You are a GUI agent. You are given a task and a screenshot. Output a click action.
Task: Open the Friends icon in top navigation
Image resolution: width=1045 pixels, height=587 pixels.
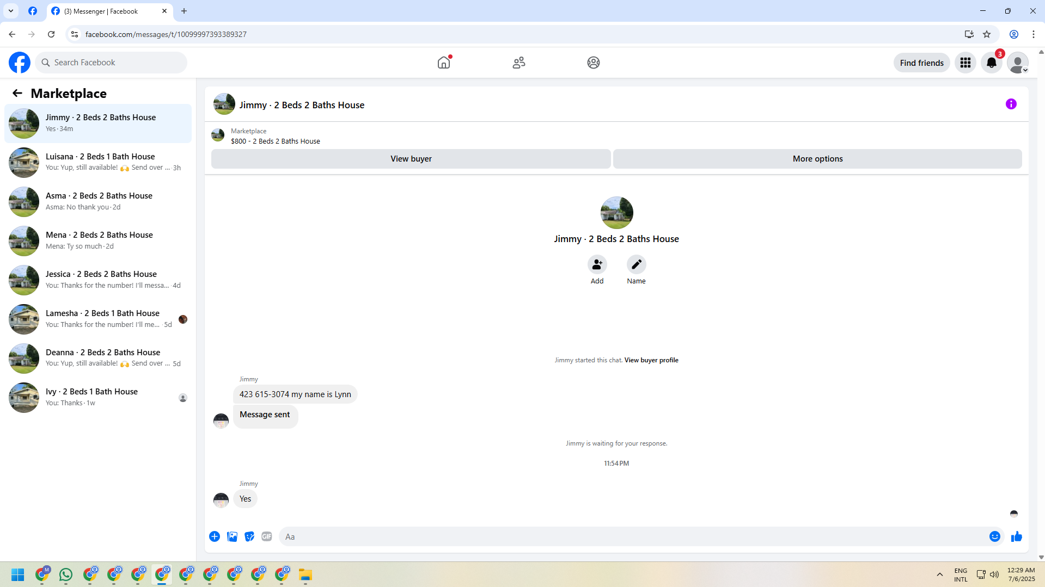(x=518, y=63)
